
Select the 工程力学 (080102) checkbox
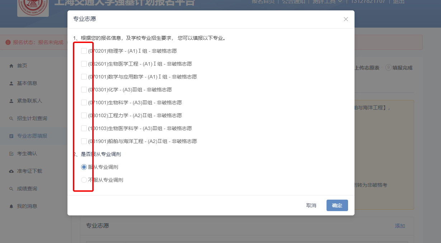[x=84, y=115]
